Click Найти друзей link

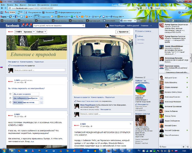133,25
